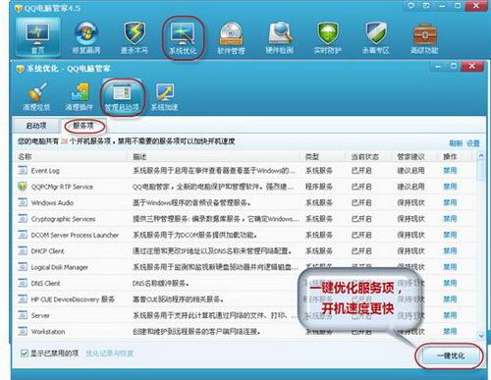The height and width of the screenshot is (380, 491).
Task: Disable Workstation service via 禁用
Action: click(450, 331)
